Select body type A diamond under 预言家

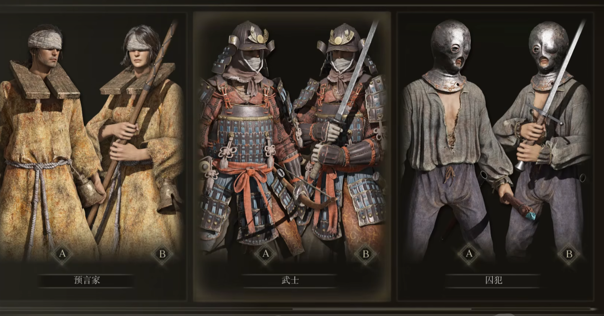point(62,254)
